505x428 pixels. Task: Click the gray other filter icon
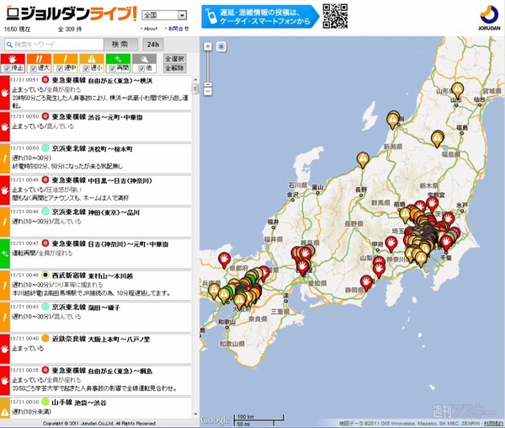coord(144,59)
